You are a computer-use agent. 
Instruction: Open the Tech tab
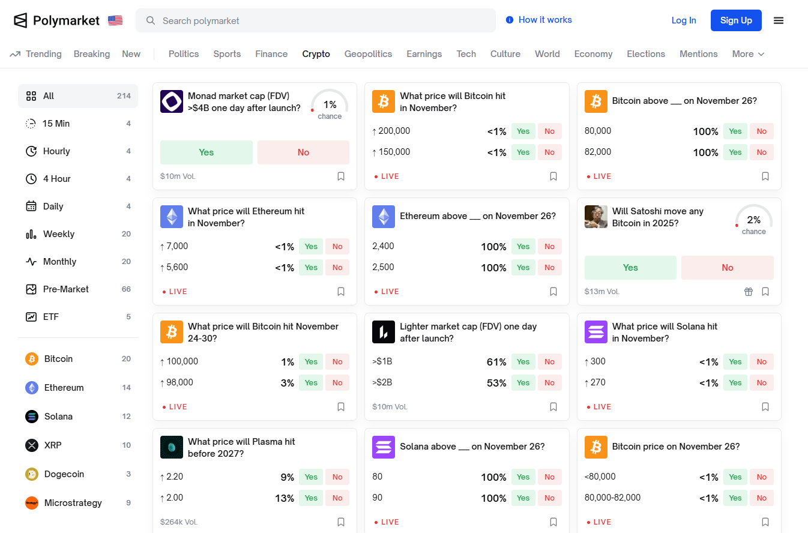tap(466, 54)
